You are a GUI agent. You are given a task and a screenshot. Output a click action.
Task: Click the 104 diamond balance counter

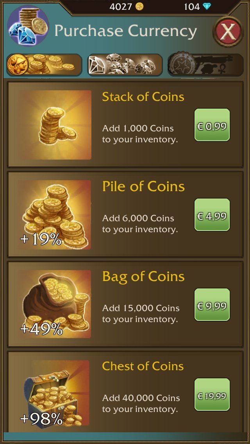192,7
